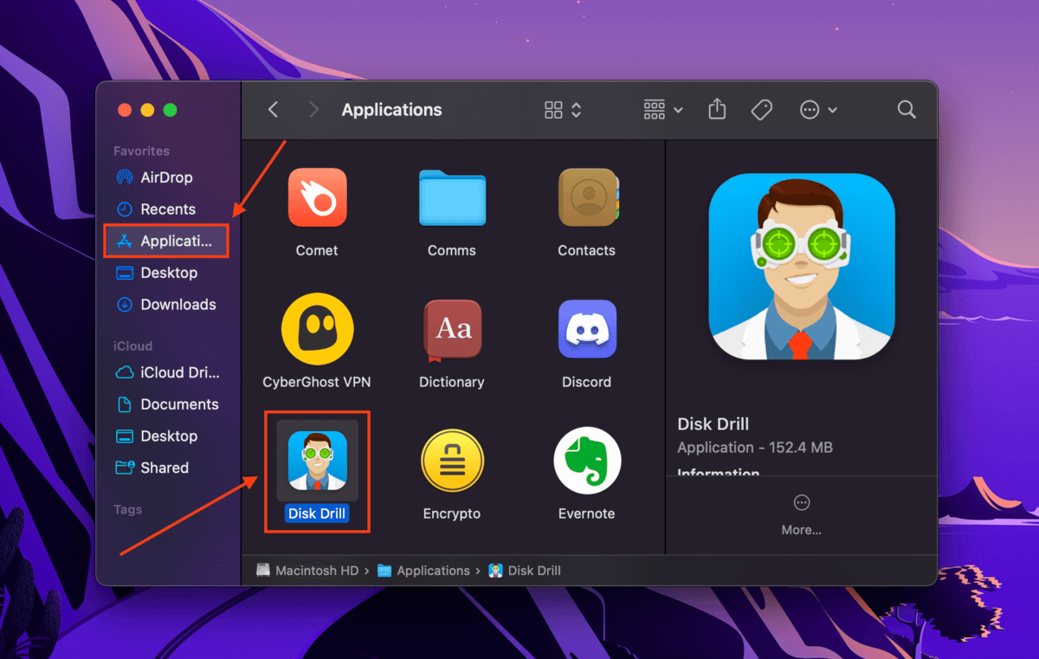
Task: Click Disk Drill in the path bar
Action: (525, 571)
